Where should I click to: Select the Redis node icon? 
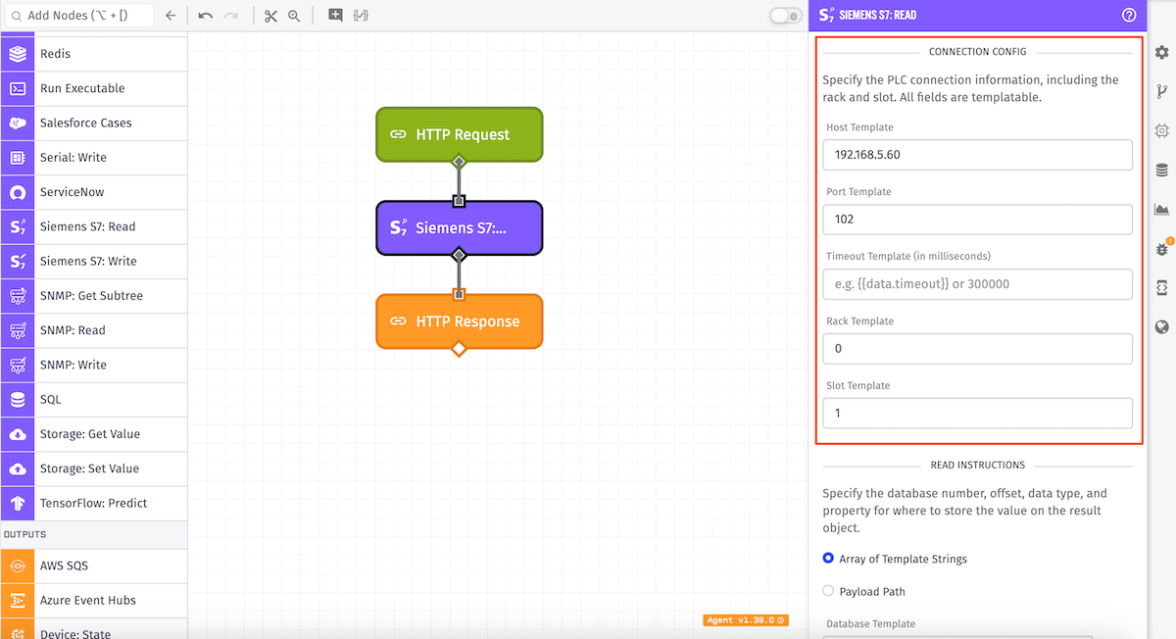pyautogui.click(x=18, y=54)
